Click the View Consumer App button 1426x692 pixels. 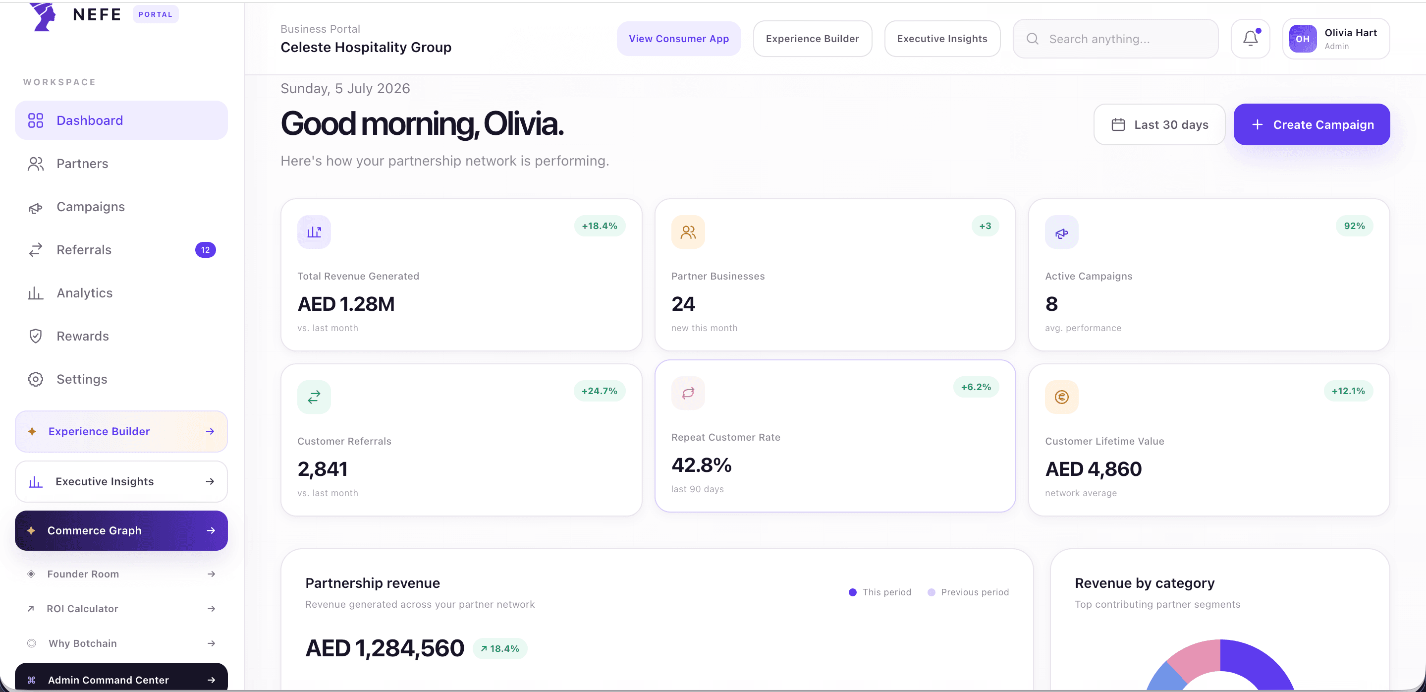(679, 39)
